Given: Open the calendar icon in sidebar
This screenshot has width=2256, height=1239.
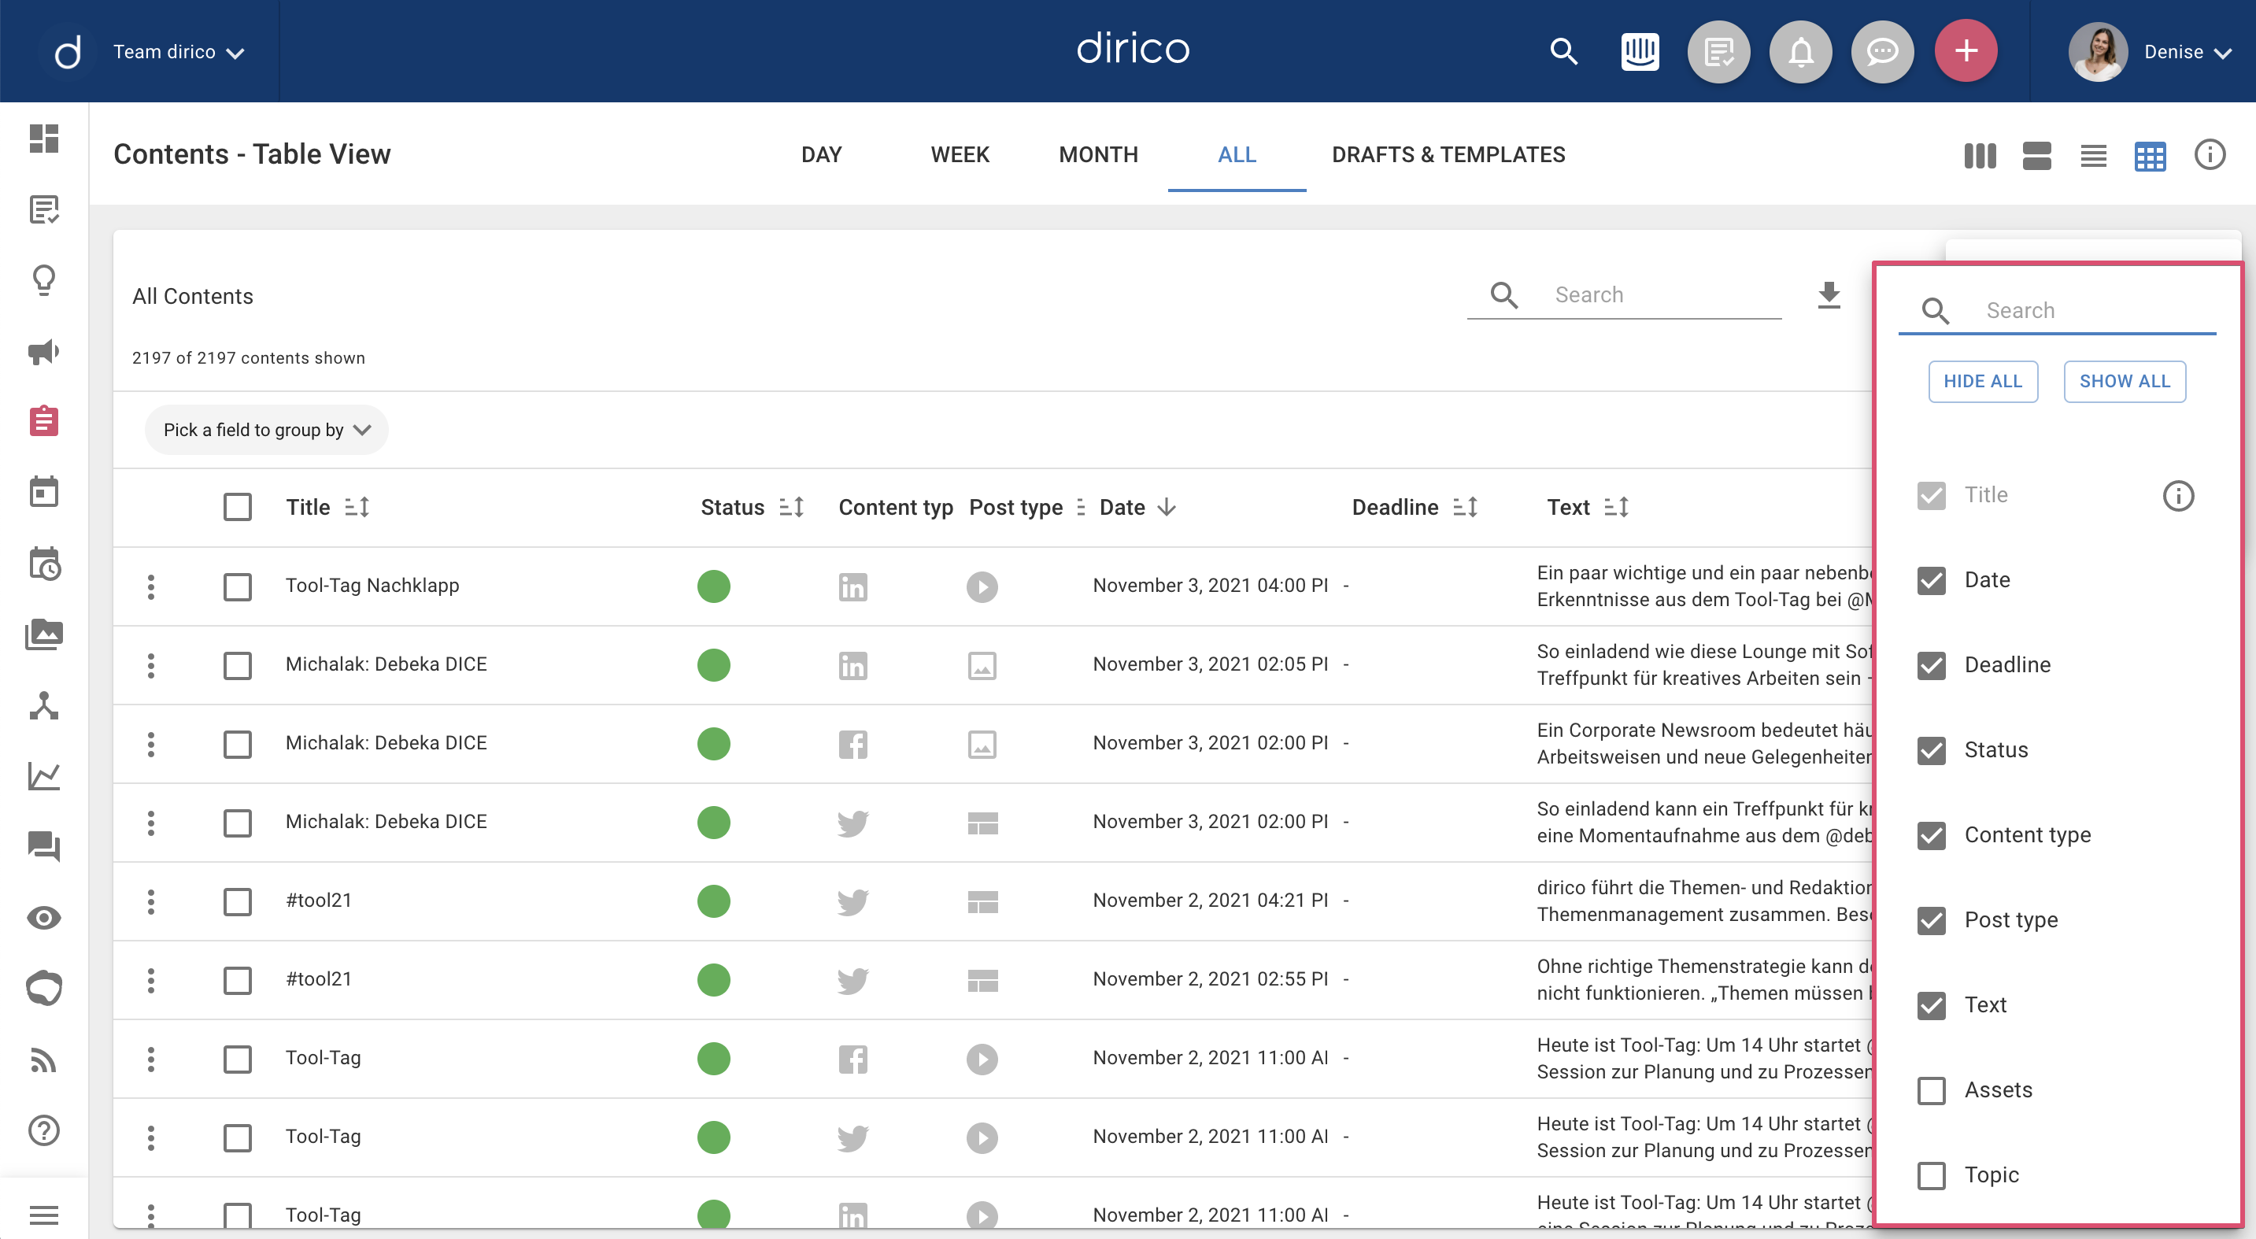Looking at the screenshot, I should coord(44,492).
